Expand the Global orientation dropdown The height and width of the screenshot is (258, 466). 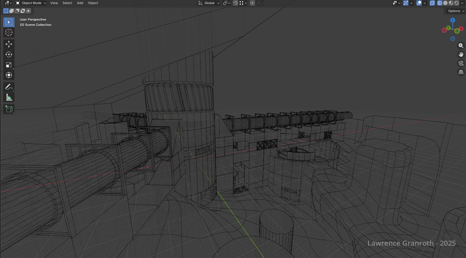tap(209, 3)
